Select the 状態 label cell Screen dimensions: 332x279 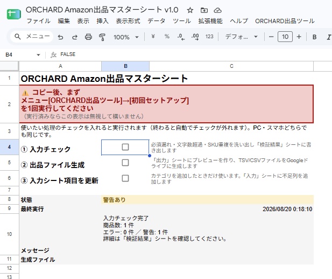tap(60, 200)
